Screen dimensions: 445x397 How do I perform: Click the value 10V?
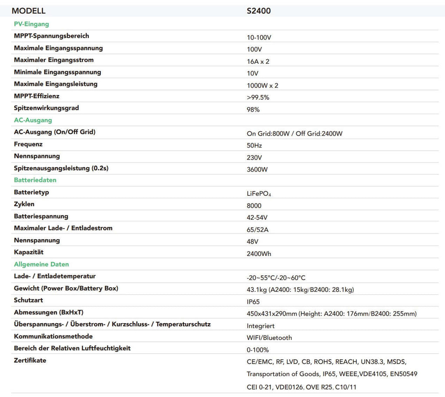tap(252, 73)
